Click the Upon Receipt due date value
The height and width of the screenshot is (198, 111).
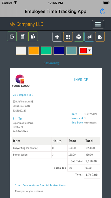tap(90, 123)
